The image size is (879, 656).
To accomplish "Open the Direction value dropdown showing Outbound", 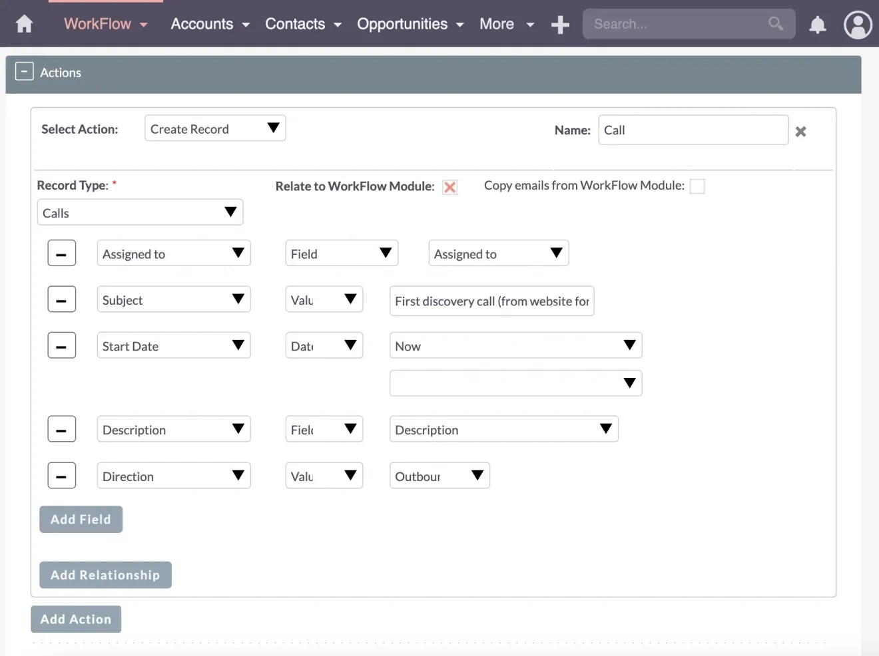I will 439,475.
